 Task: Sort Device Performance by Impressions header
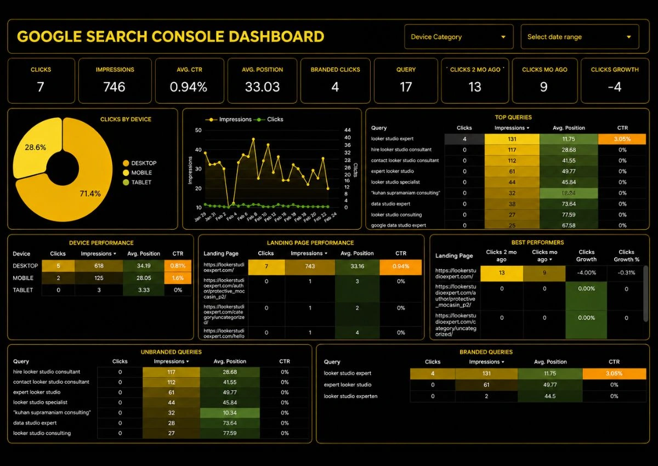(98, 254)
